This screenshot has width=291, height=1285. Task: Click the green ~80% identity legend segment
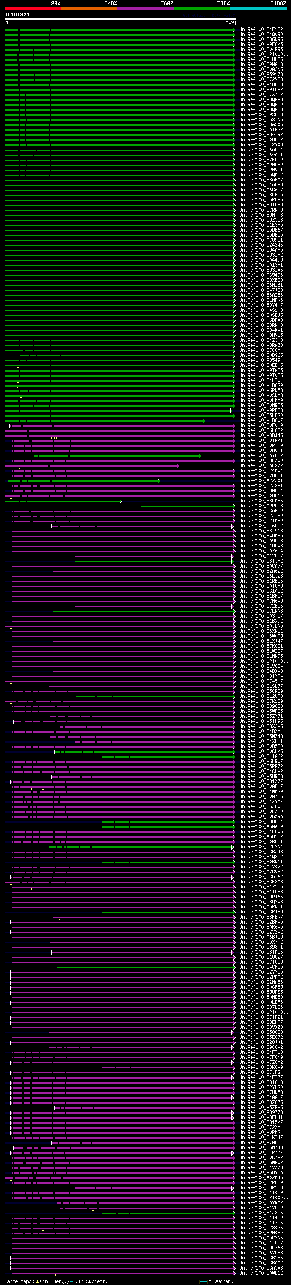coord(202,8)
